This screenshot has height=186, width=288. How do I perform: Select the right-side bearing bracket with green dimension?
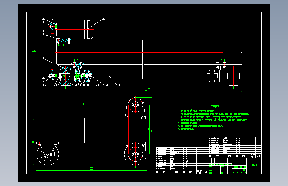click(221, 71)
